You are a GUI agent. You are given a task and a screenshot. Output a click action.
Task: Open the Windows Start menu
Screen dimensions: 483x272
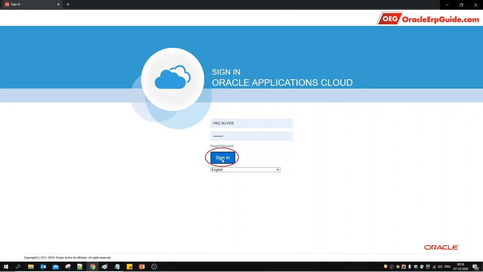tap(6, 267)
